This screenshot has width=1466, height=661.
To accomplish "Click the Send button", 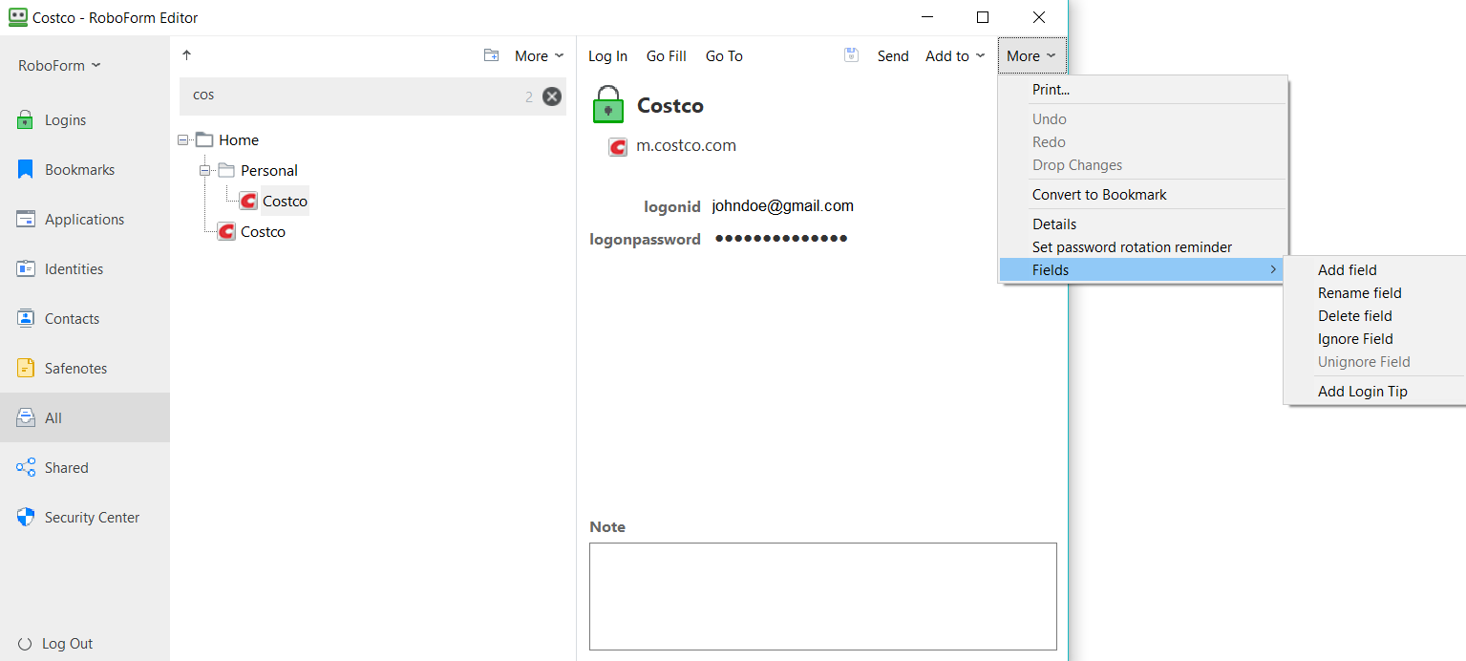I will coord(893,56).
